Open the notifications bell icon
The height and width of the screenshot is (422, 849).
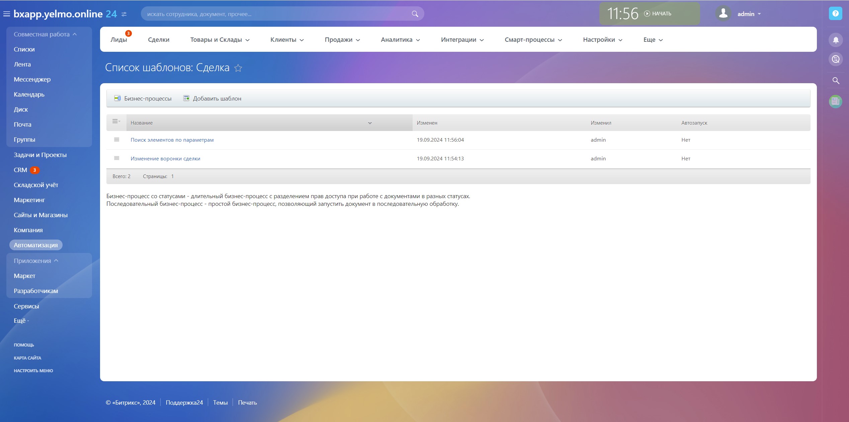coord(835,40)
